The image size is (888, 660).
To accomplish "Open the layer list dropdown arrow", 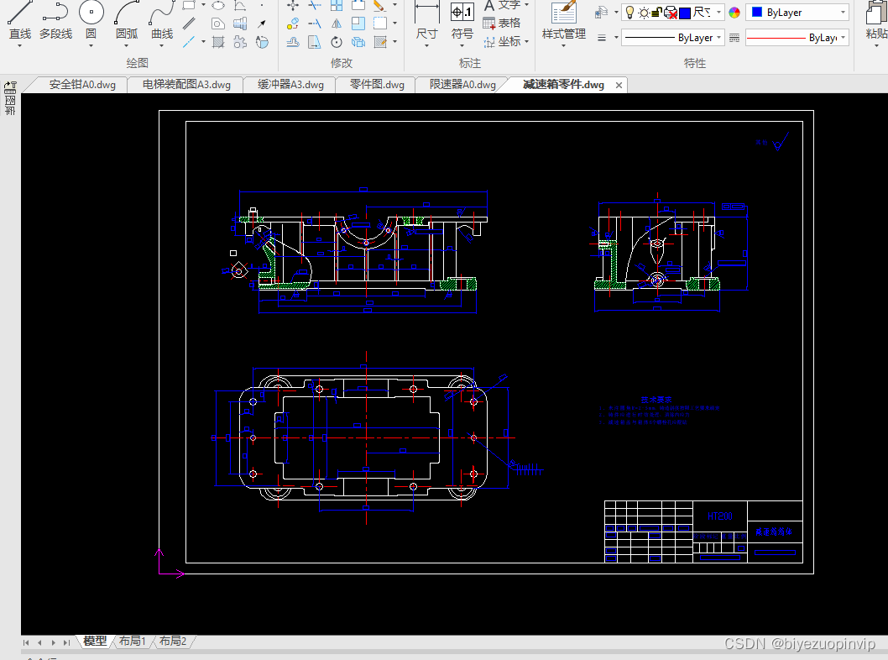I will [x=718, y=12].
